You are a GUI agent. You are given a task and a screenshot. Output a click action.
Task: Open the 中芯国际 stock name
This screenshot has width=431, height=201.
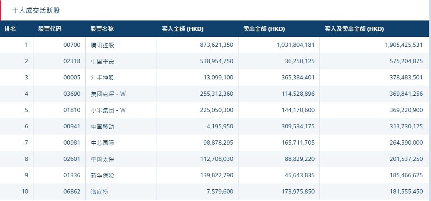102,143
